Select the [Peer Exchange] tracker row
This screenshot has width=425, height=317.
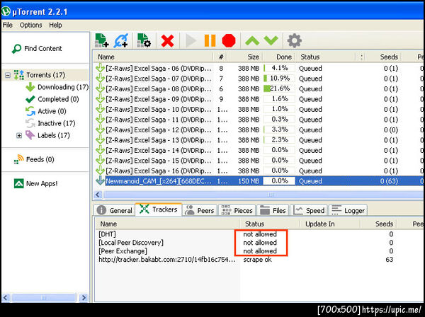coord(259,251)
